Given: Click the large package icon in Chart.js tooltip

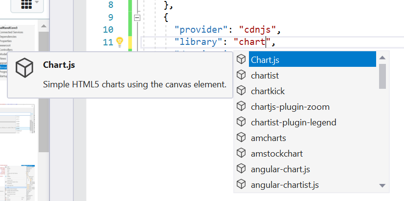Looking at the screenshot, I should tap(24, 68).
